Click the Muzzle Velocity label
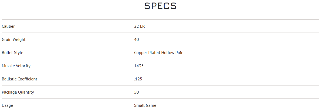The height and width of the screenshot is (110, 322). point(16,66)
